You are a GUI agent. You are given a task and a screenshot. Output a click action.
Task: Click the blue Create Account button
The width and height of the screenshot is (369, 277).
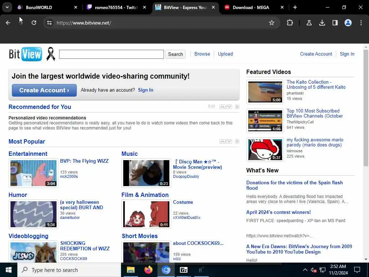(44, 90)
